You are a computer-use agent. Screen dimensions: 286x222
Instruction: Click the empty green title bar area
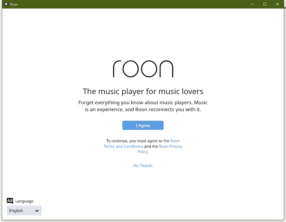[x=127, y=4]
